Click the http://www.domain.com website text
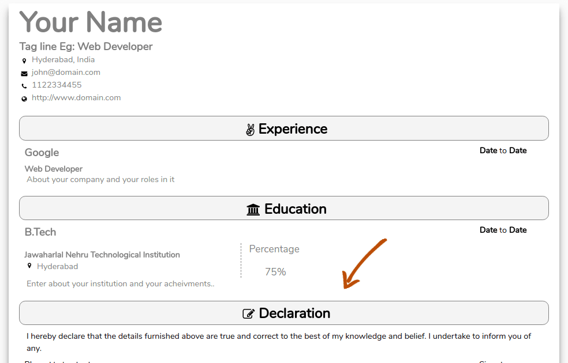568x363 pixels. coord(76,98)
